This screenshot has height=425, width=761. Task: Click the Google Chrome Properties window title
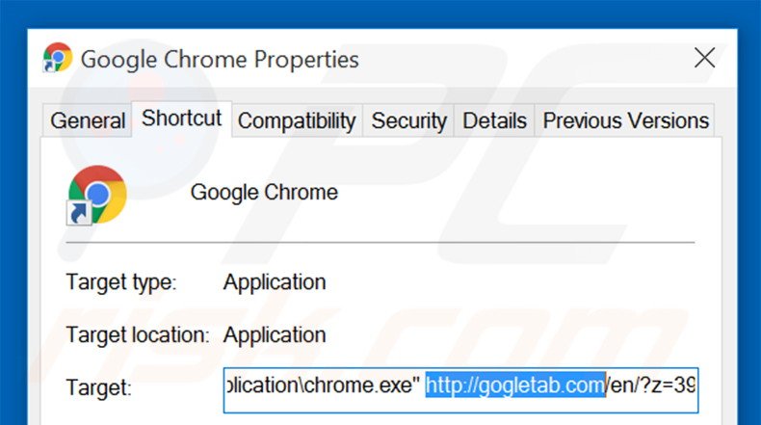pyautogui.click(x=220, y=59)
